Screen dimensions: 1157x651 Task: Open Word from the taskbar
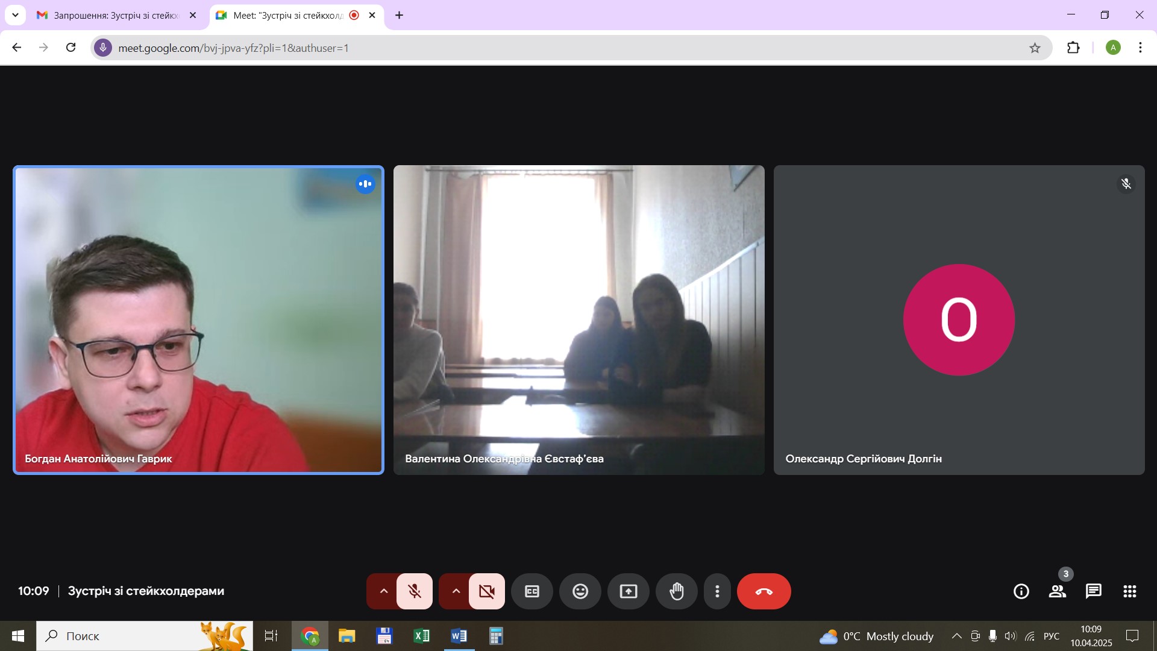459,636
